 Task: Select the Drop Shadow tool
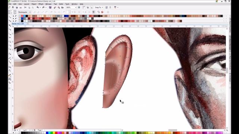click(10, 67)
